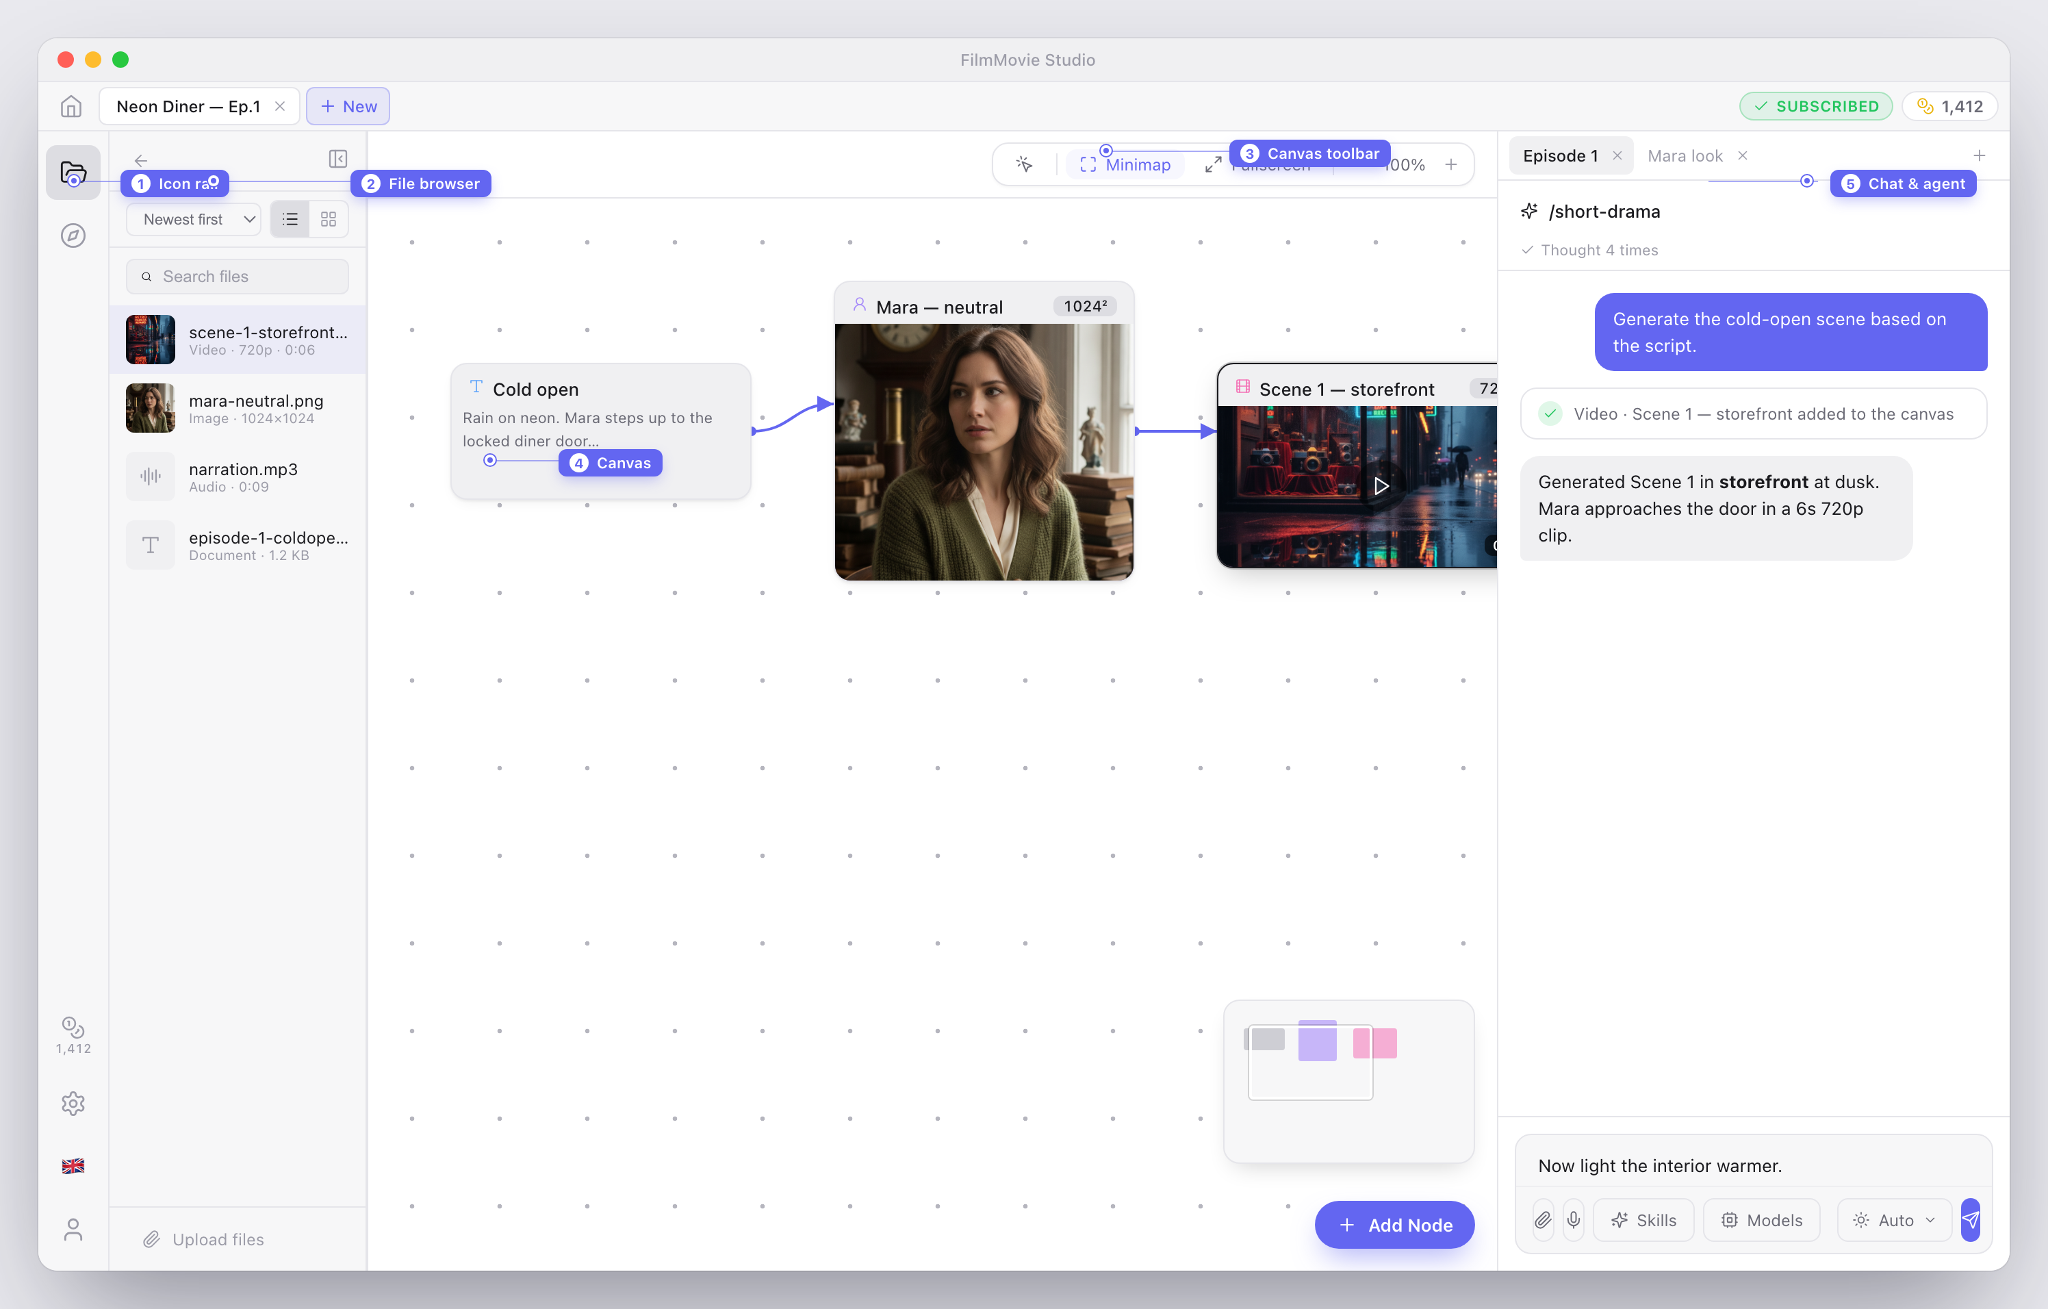Viewport: 2048px width, 1309px height.
Task: Click 'Generated Scene 1 in storefront' reply
Action: coord(1715,508)
